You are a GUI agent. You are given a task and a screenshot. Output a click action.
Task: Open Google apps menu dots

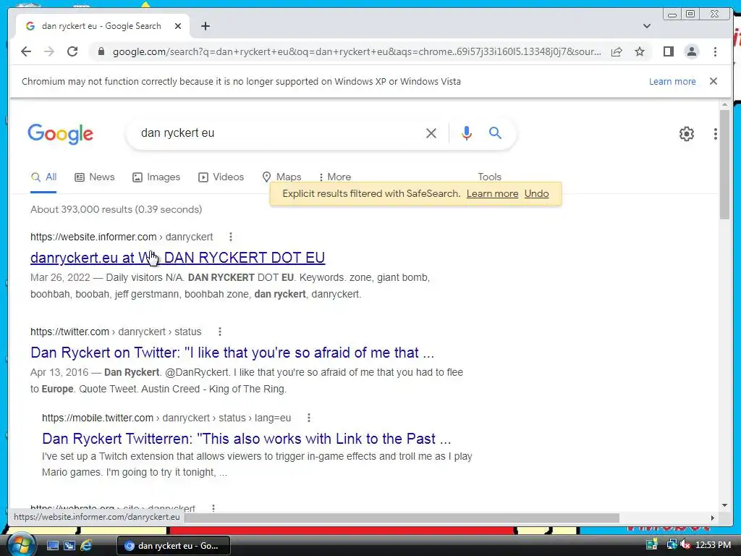(x=716, y=134)
